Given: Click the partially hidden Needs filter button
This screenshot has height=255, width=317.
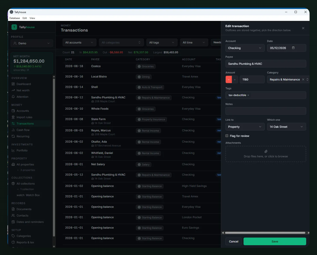Looking at the screenshot, I should [216, 42].
